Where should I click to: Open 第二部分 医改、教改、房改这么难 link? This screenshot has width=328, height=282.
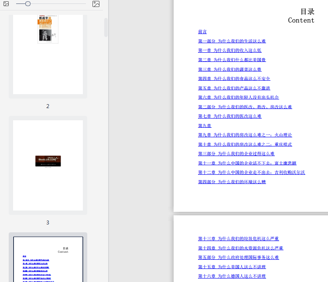tap(245, 107)
